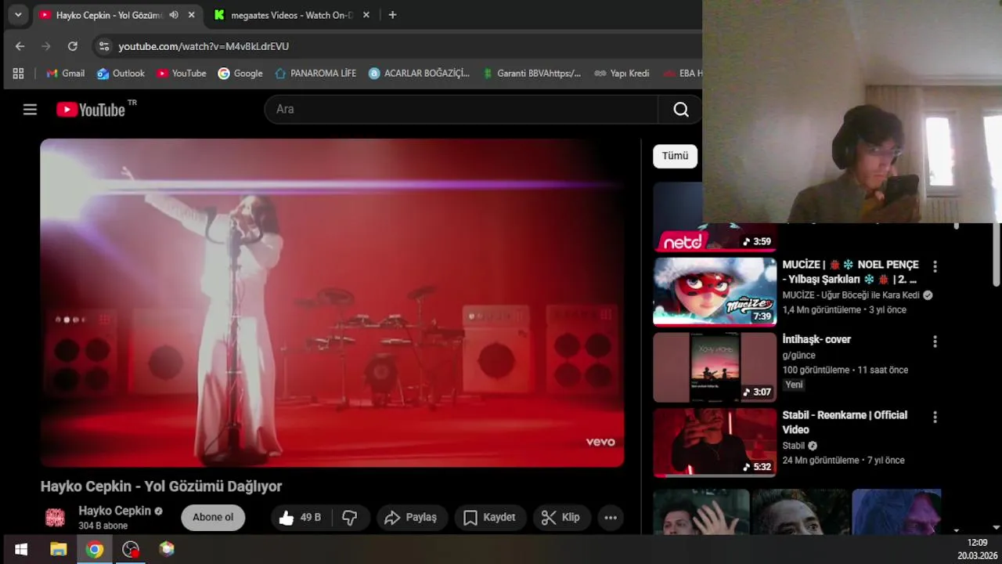
Task: Open YouTube bookmark
Action: (181, 74)
